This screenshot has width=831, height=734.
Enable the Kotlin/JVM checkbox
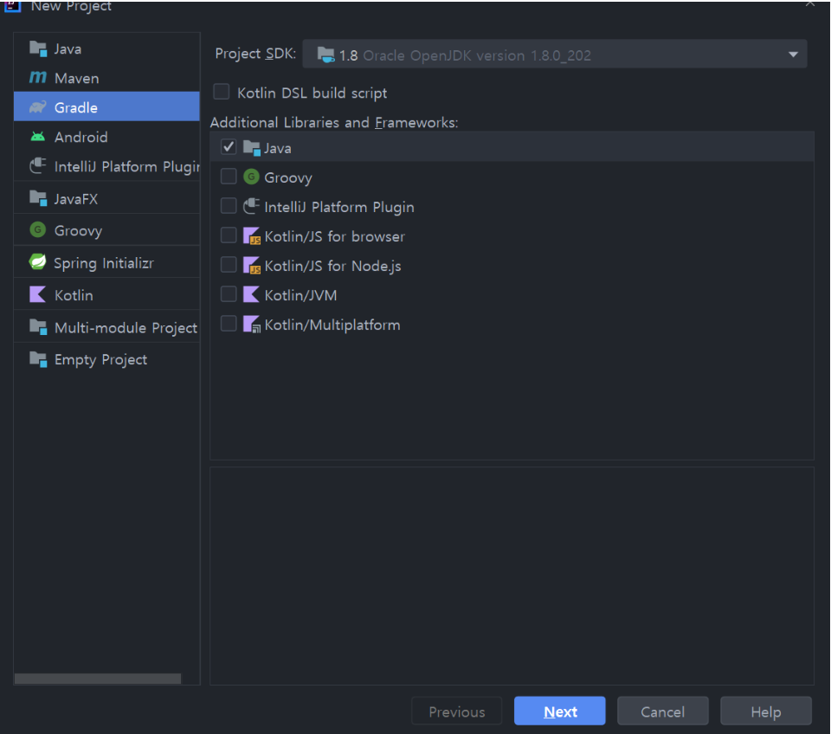click(x=229, y=293)
